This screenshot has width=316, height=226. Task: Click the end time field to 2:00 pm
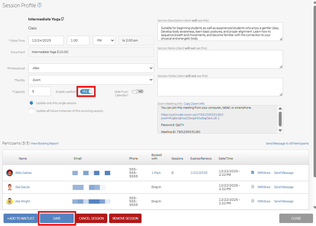point(136,40)
